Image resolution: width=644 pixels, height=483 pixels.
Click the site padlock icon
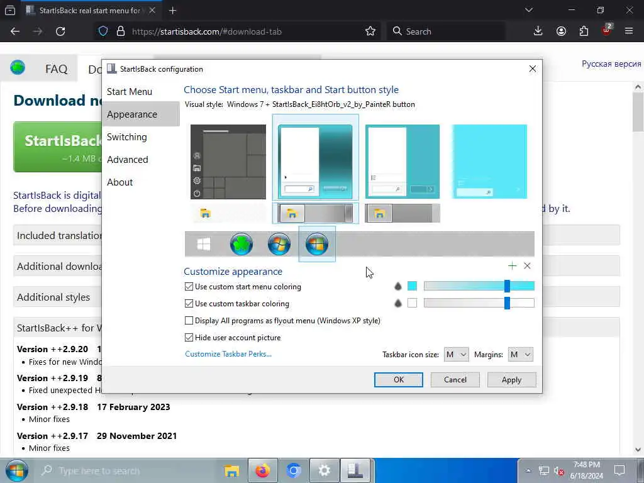point(120,31)
